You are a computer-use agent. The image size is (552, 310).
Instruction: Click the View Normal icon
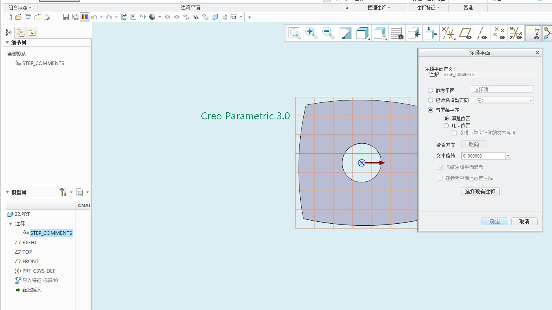[414, 33]
